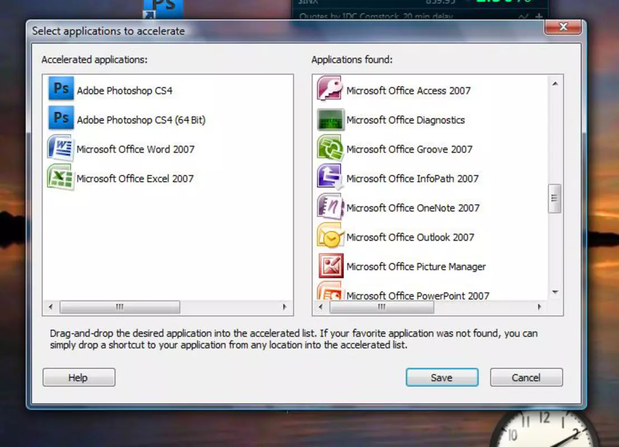619x447 pixels.
Task: Select "Microsoft Office PowerPoint 2007" entry
Action: [x=418, y=295]
